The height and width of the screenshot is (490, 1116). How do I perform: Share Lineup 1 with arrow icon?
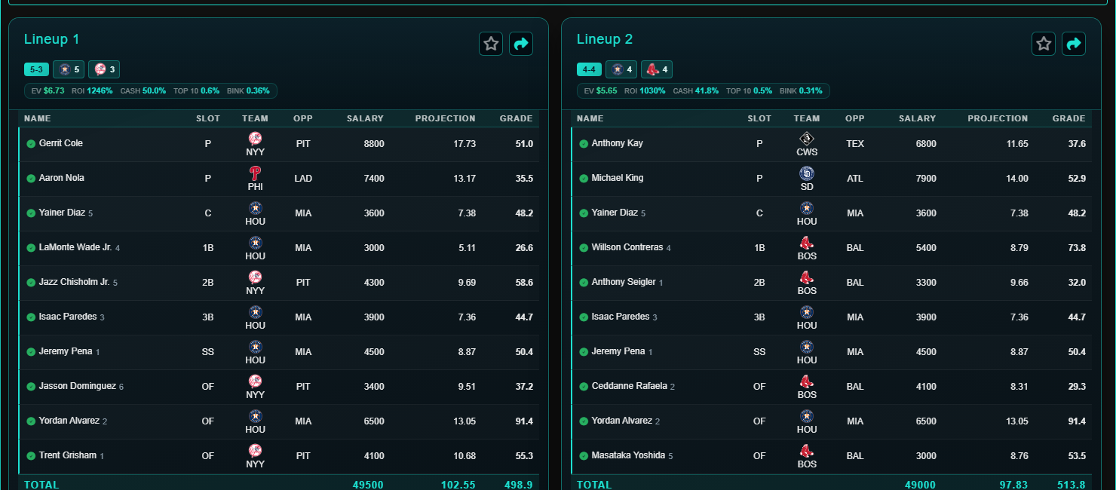[x=521, y=44]
